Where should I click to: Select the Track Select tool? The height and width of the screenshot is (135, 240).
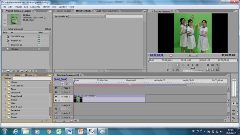(234, 107)
